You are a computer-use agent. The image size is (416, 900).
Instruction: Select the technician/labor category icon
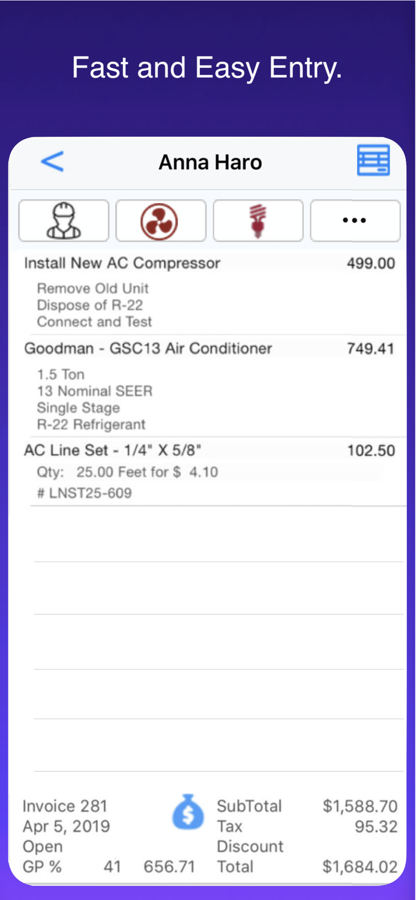64,220
